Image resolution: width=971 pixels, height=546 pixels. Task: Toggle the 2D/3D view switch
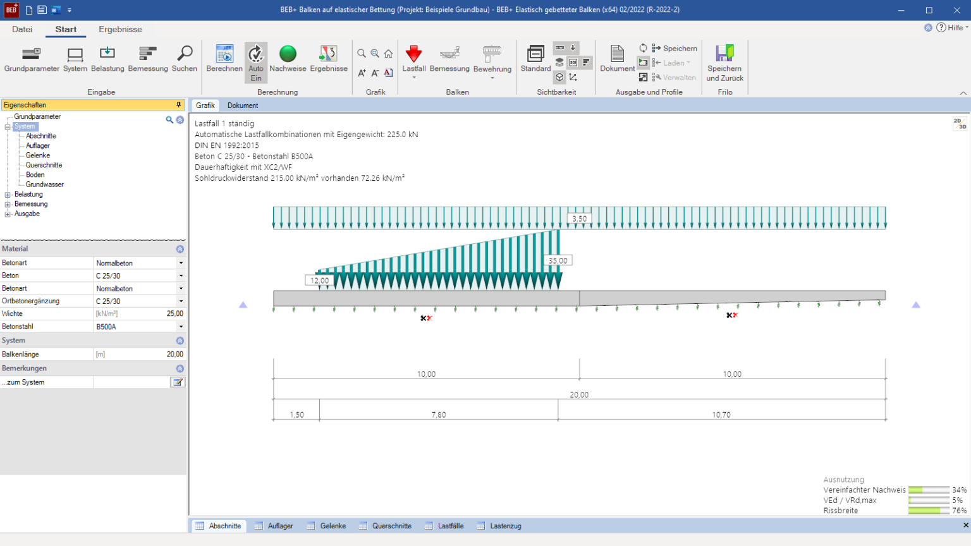[960, 123]
